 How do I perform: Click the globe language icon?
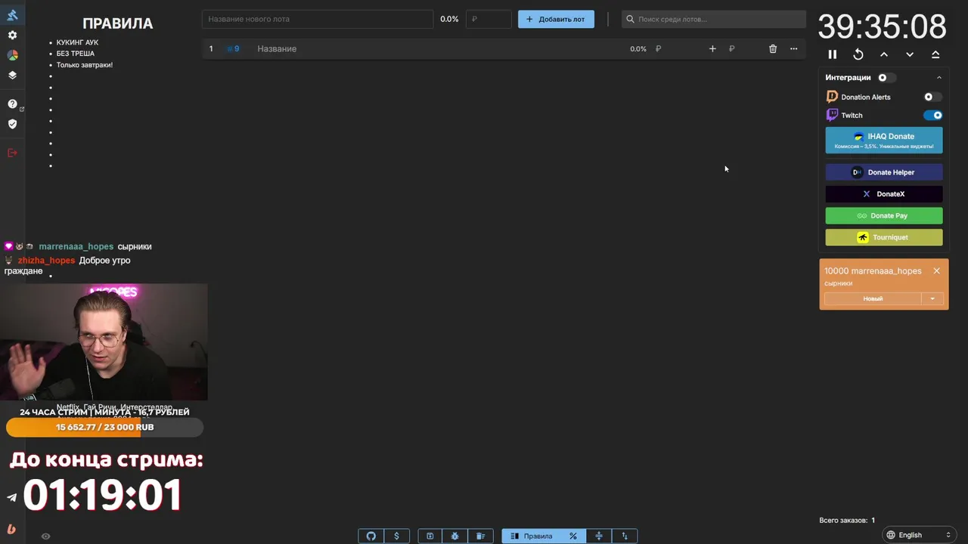coord(891,535)
